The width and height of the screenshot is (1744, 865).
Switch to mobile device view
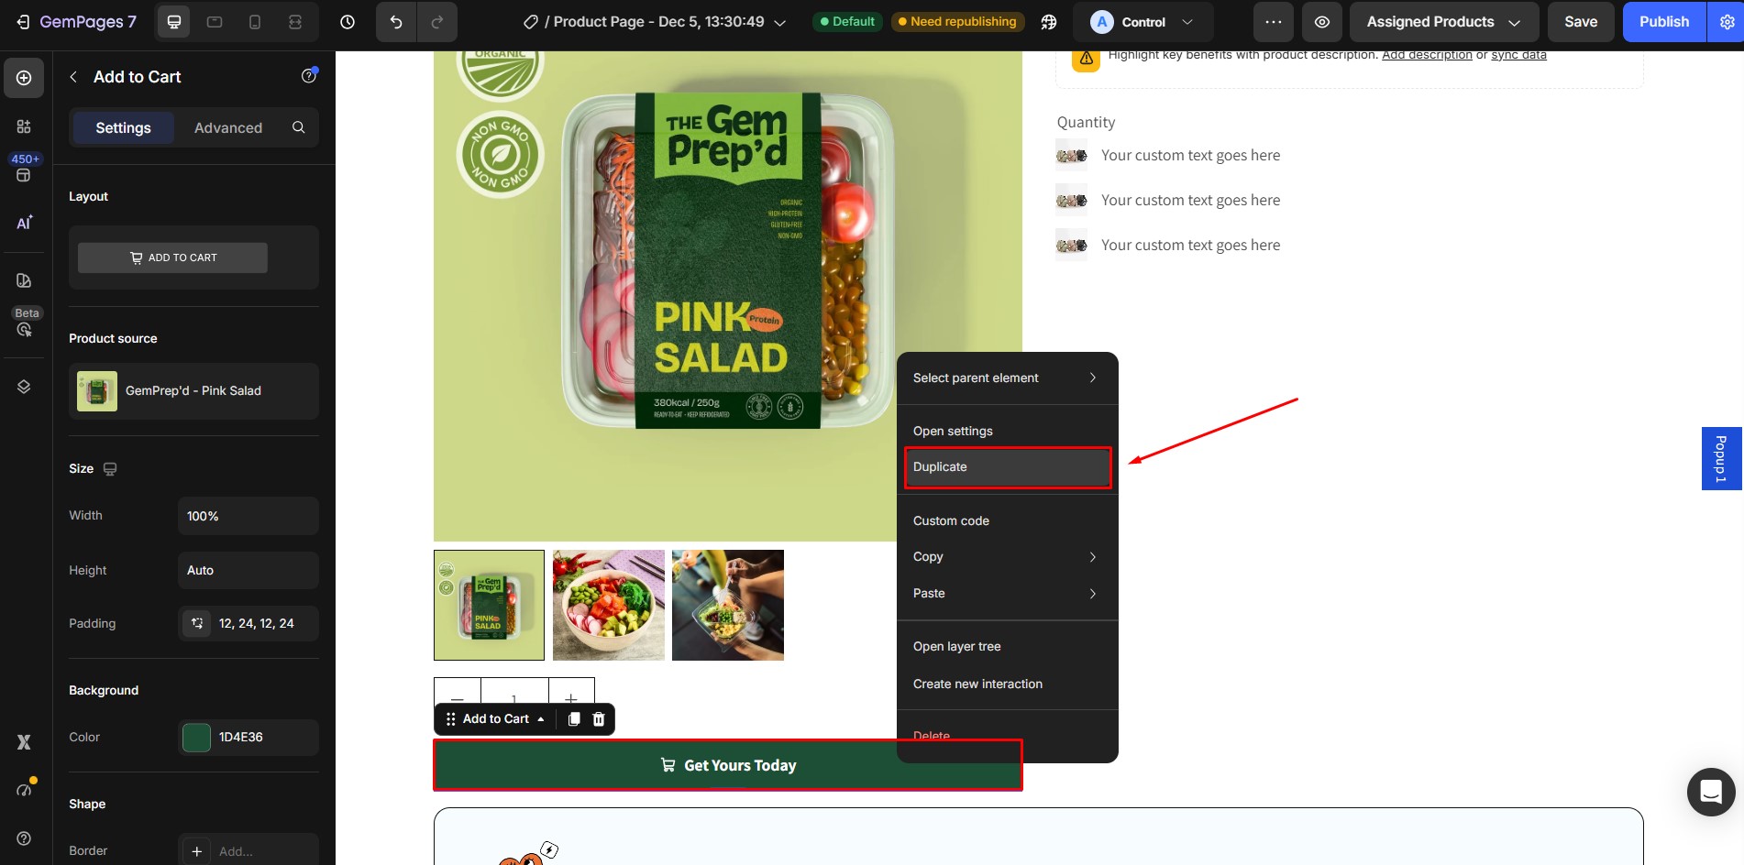click(255, 22)
